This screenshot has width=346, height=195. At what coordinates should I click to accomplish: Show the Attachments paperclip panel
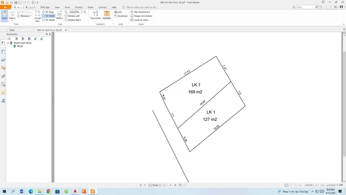pos(3,76)
